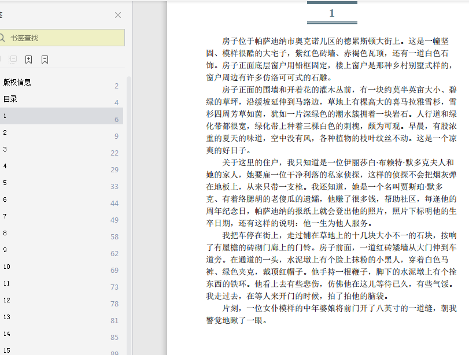Open chapter 7 bookmark
Viewport: 469px width, 355px height.
(x=61, y=217)
